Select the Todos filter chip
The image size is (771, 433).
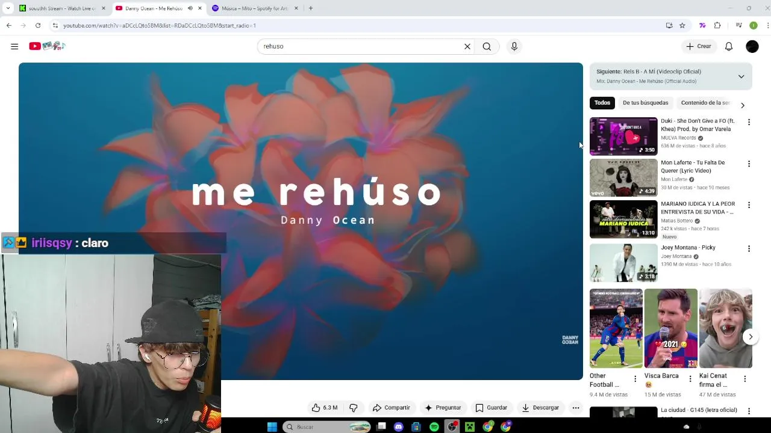(602, 103)
